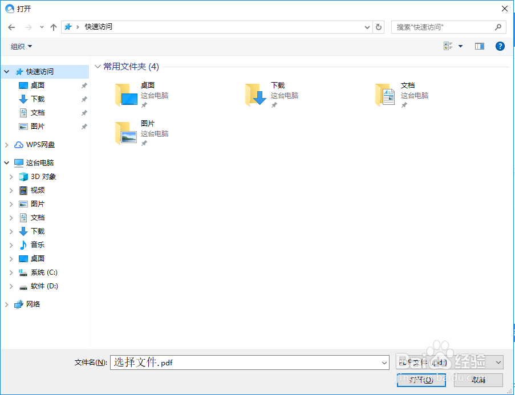The height and width of the screenshot is (395, 515).
Task: Click the refresh icon in address bar
Action: point(379,27)
